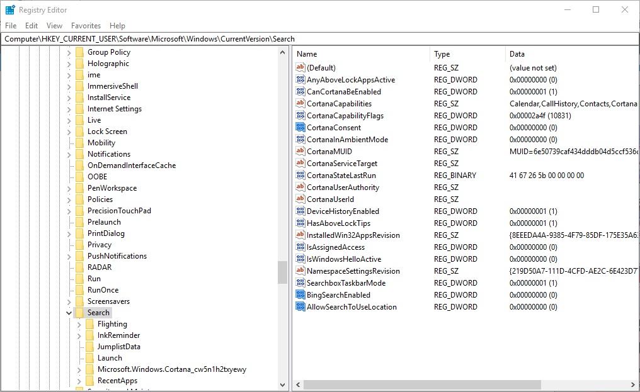Screen dimensions: 640x392
Task: Click the icon beside CortanaInAmbientMode
Action: coord(300,139)
